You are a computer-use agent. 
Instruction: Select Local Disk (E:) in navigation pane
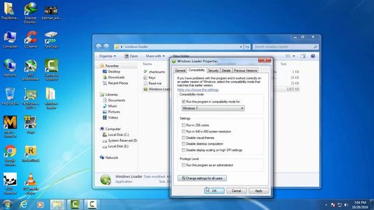(116, 146)
